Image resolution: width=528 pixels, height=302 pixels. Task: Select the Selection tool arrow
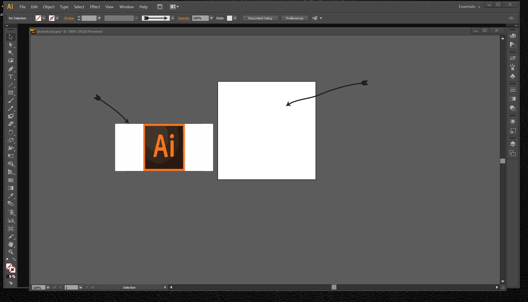pyautogui.click(x=11, y=37)
